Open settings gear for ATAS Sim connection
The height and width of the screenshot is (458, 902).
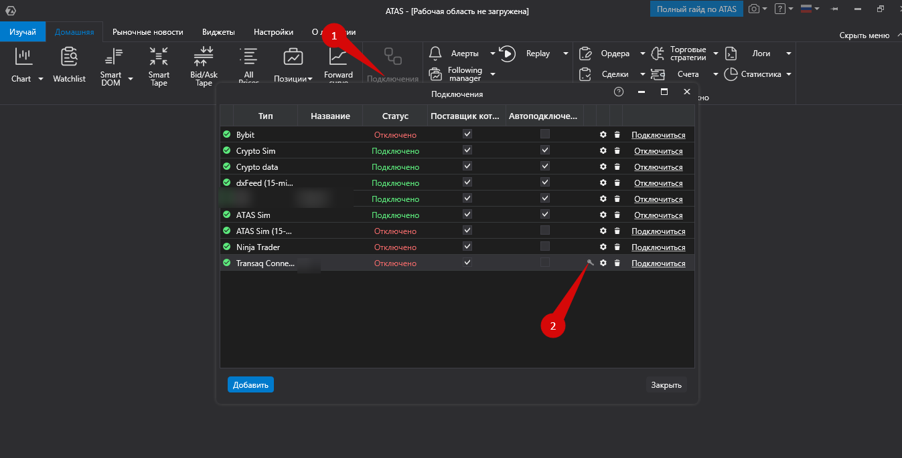[x=603, y=215]
